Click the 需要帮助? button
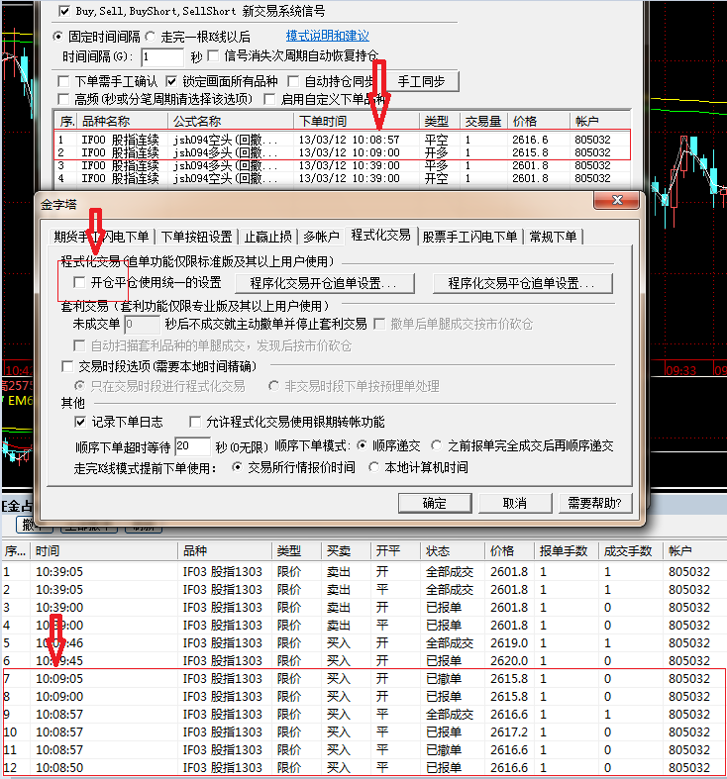 (594, 503)
